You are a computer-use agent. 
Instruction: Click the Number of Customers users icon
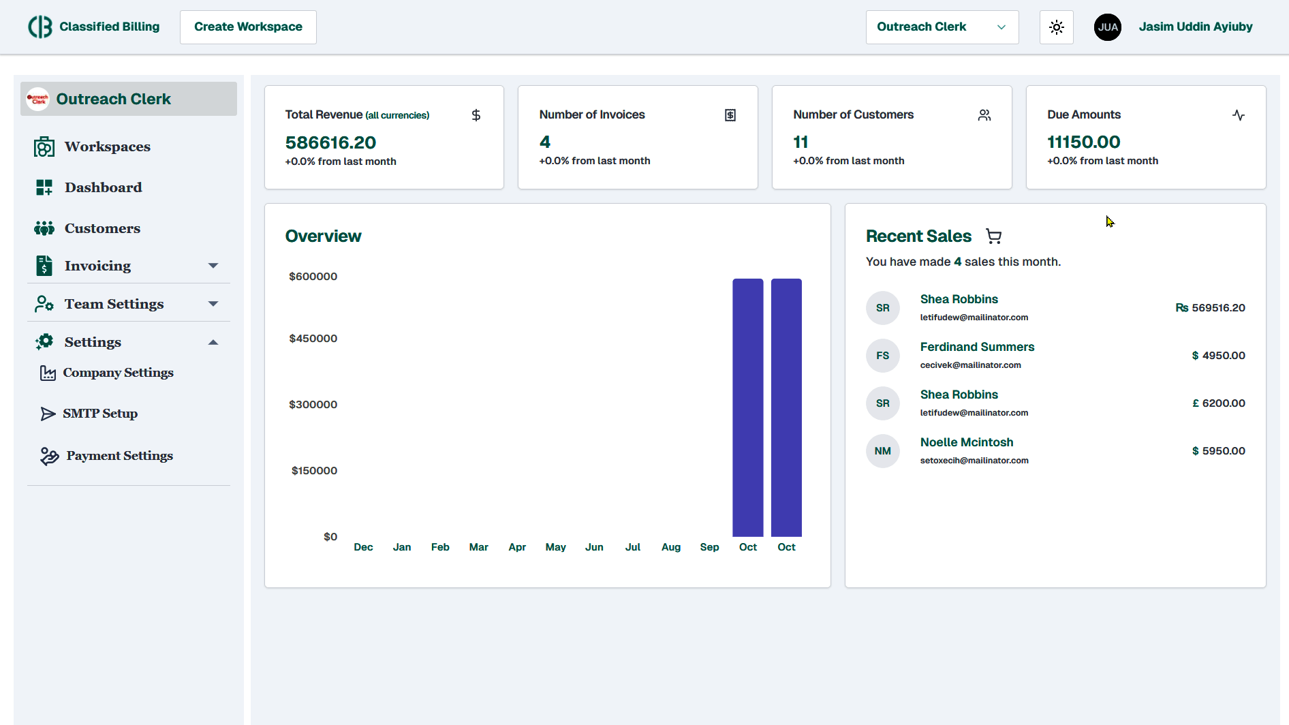(x=984, y=114)
